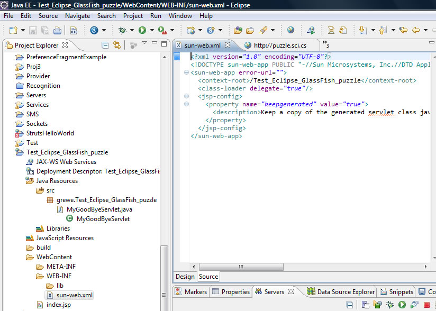Viewport: 436px width, 311px height.
Task: Click the Start server icon in Servers view
Action: pos(402,304)
